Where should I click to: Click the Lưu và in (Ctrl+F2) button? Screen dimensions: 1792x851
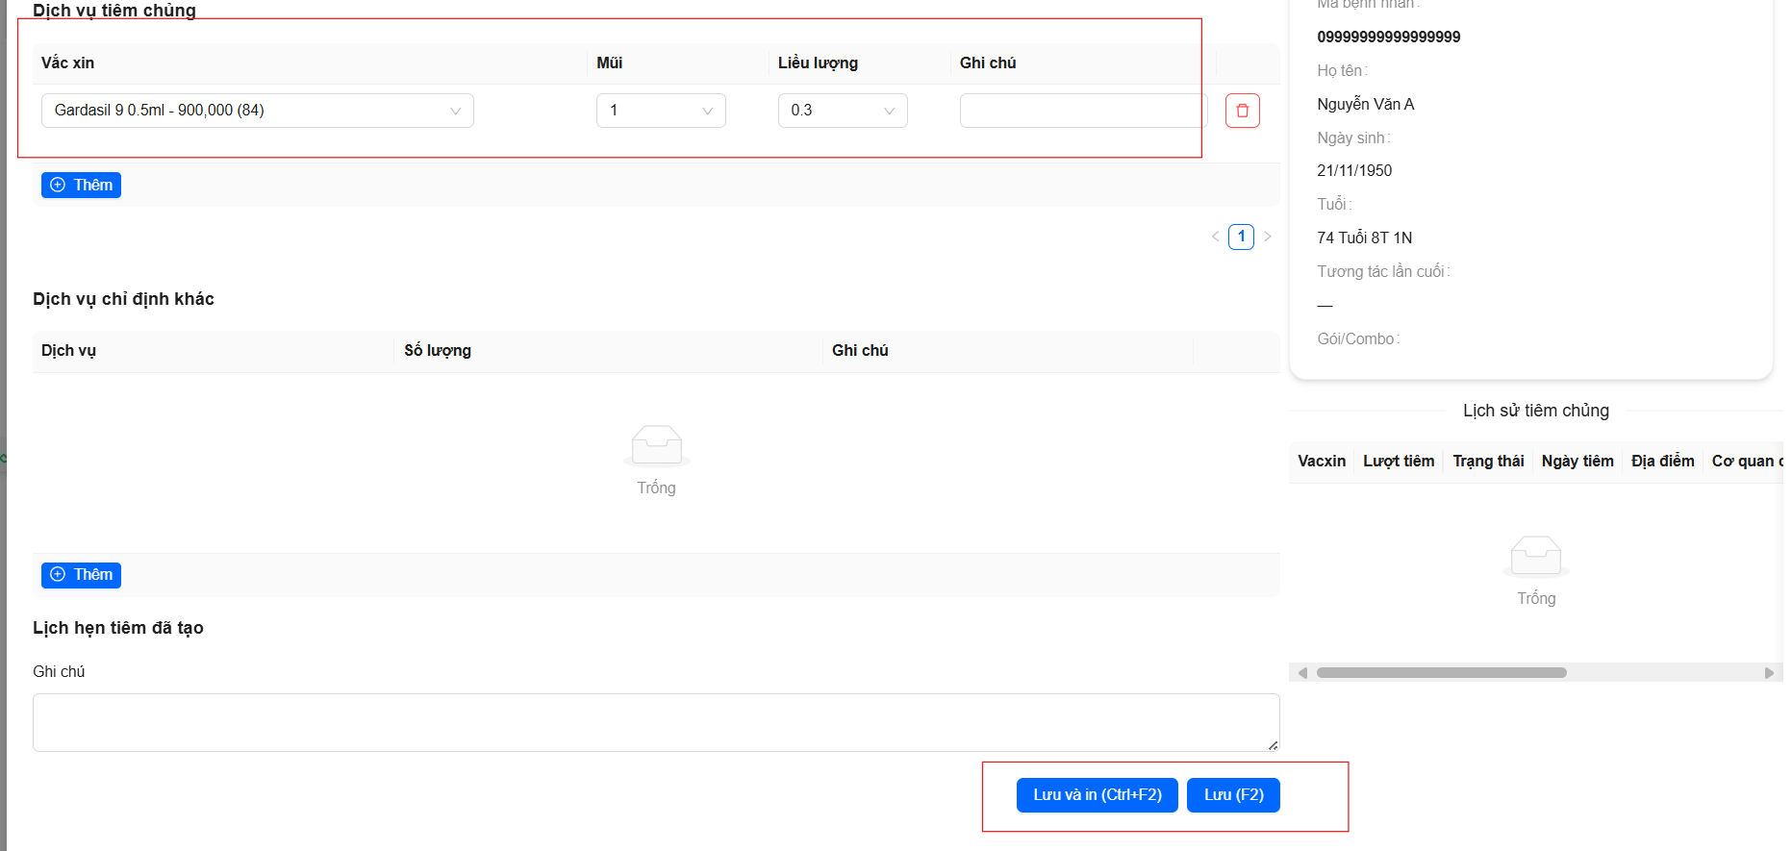(1097, 795)
